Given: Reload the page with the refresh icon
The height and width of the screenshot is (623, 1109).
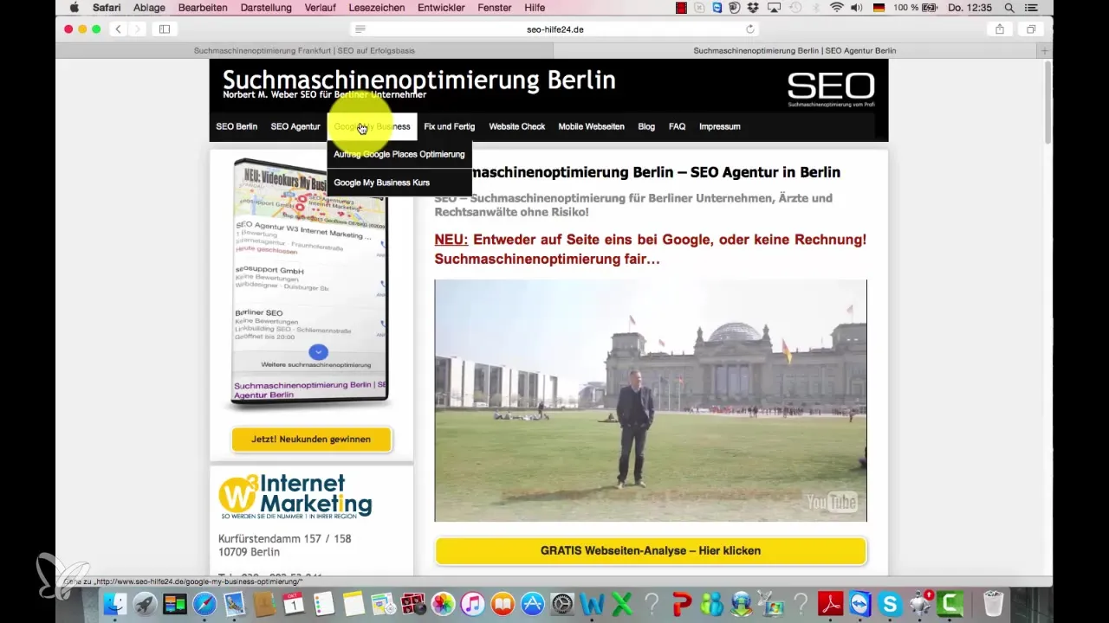Looking at the screenshot, I should pyautogui.click(x=750, y=29).
